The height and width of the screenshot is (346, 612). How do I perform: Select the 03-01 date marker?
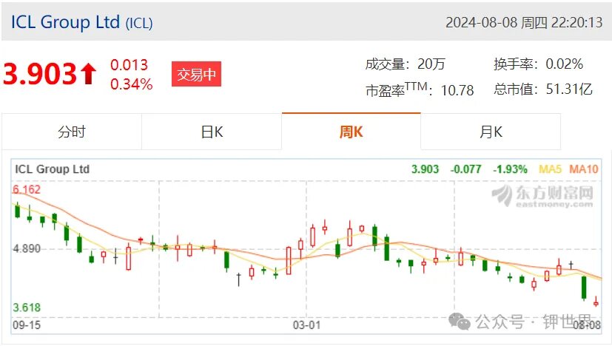[x=306, y=325]
